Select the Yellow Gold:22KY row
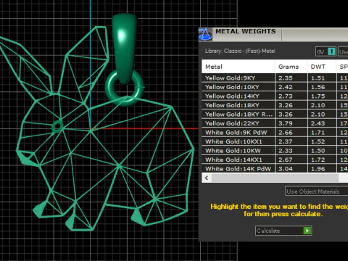The image size is (348, 261). click(275, 123)
